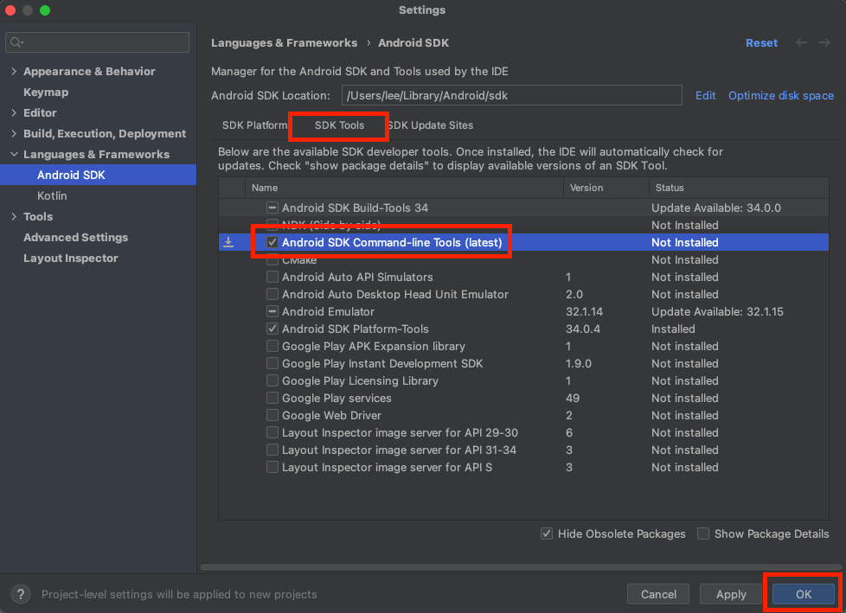This screenshot has height=613, width=846.
Task: Click version 32.1.14 of Android Emulator
Action: pos(584,311)
